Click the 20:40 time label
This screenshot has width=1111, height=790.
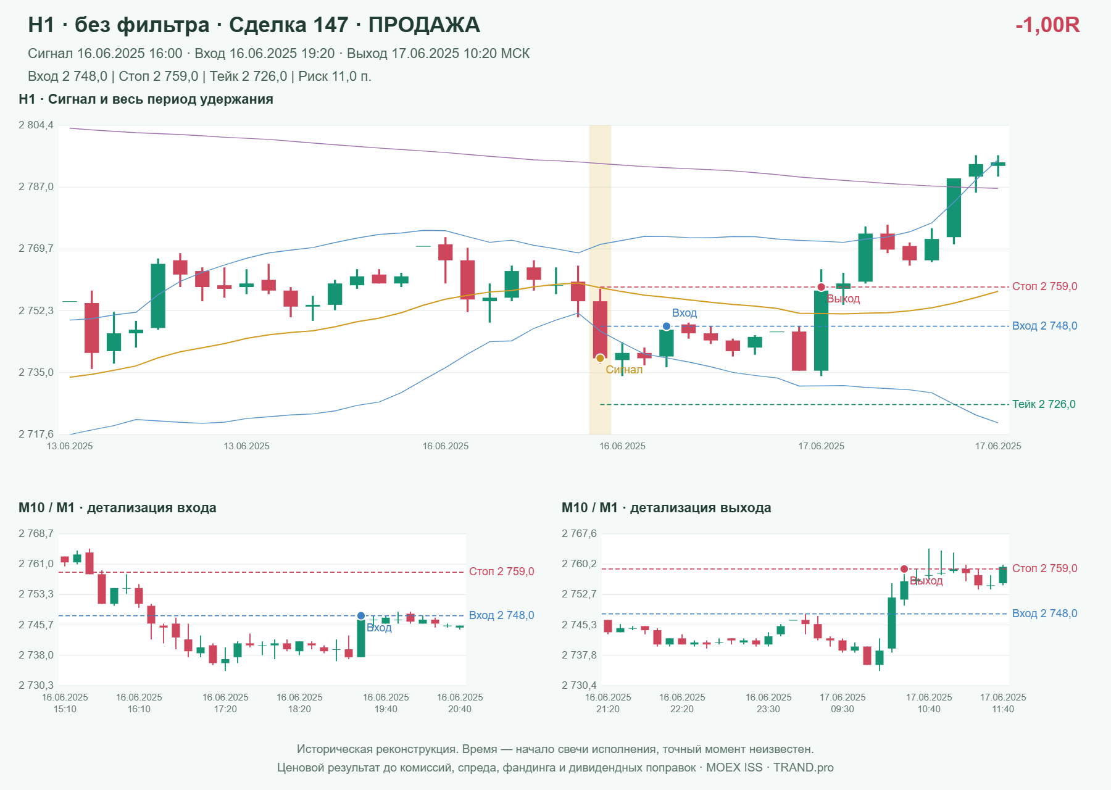click(460, 709)
